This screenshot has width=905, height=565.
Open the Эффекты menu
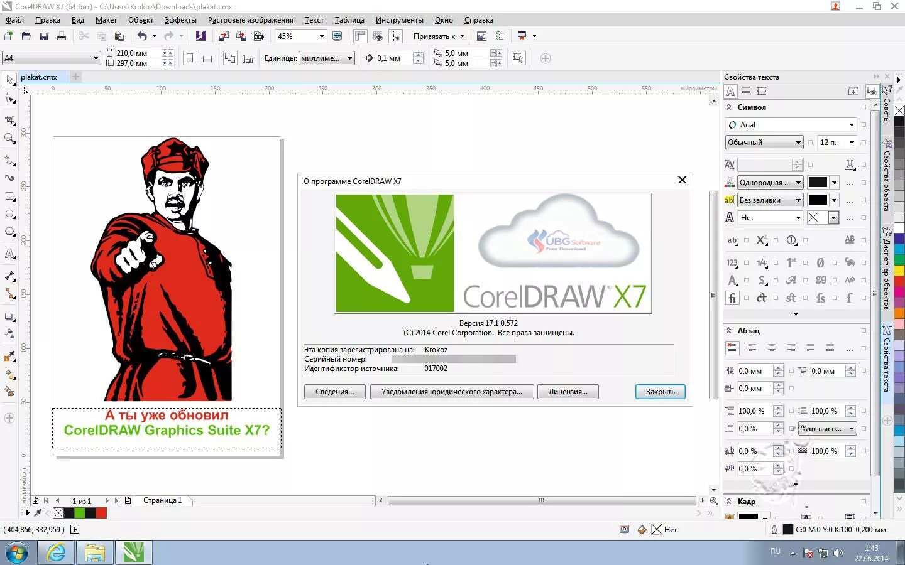(180, 20)
